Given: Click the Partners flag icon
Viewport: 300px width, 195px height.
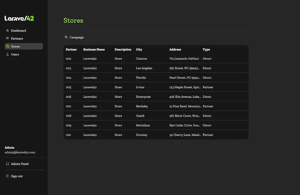Looking at the screenshot, I should click(x=7, y=38).
